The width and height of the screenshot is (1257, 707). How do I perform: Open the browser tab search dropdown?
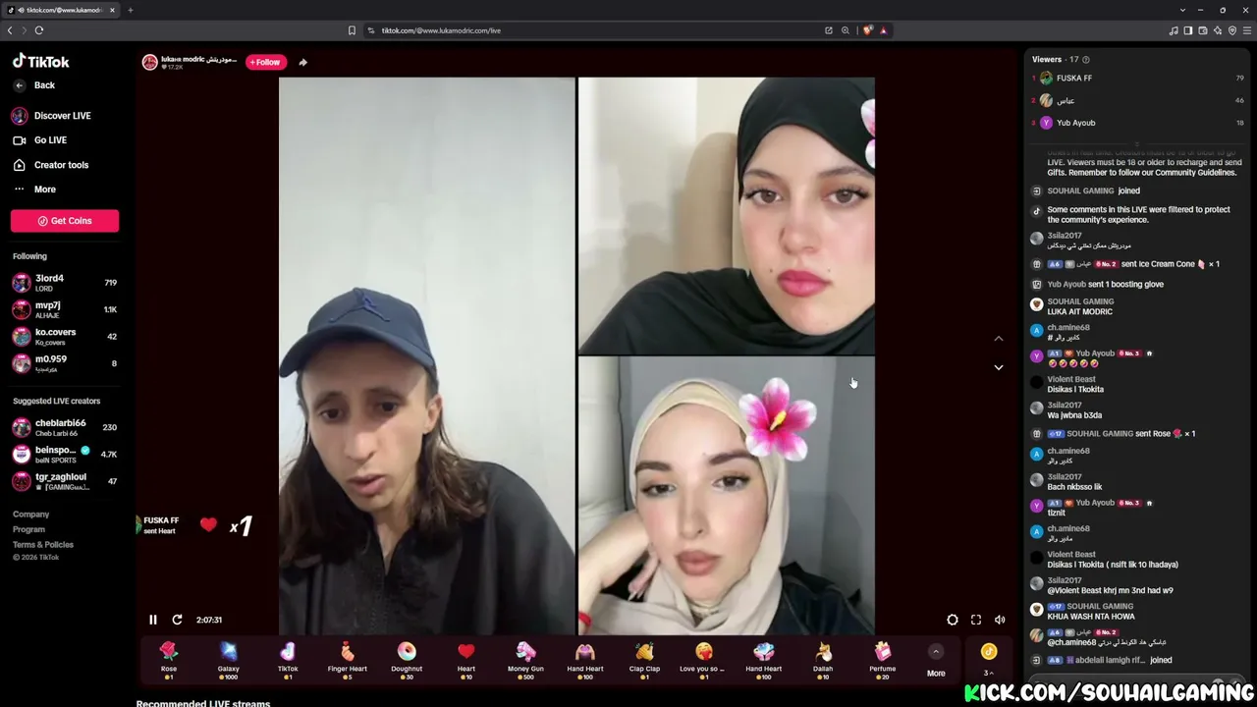(1183, 10)
